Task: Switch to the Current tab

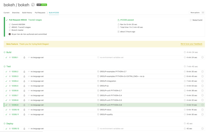Action: pyautogui.click(x=6, y=13)
